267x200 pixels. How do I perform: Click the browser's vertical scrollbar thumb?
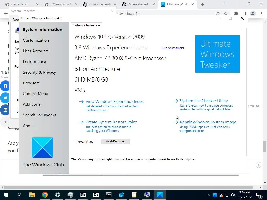coord(265,146)
